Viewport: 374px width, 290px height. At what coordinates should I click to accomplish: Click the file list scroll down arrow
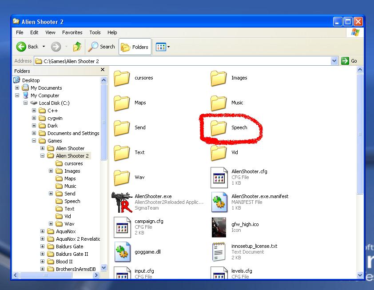coord(360,275)
